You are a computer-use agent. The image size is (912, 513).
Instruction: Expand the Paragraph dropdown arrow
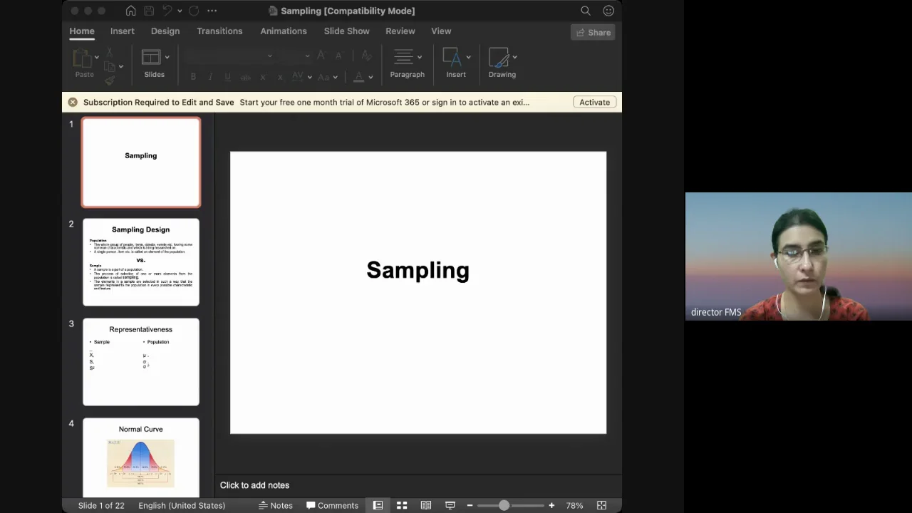[x=420, y=57]
